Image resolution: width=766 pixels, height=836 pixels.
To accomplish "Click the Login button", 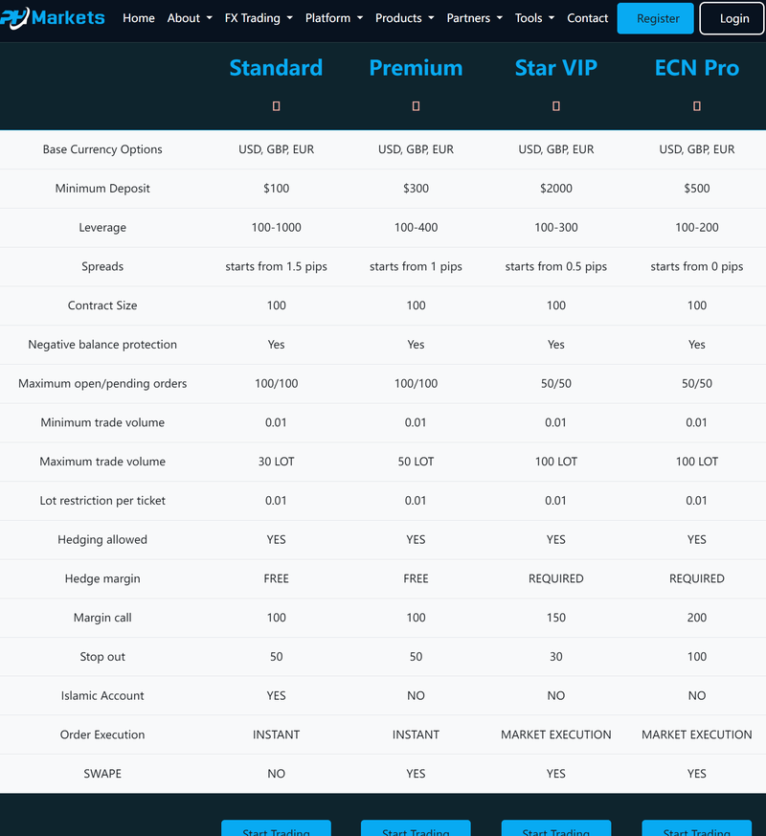I will pos(733,18).
